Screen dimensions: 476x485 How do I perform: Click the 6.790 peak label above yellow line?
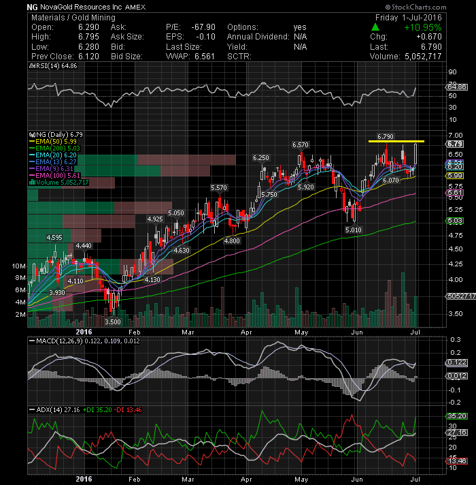click(386, 136)
